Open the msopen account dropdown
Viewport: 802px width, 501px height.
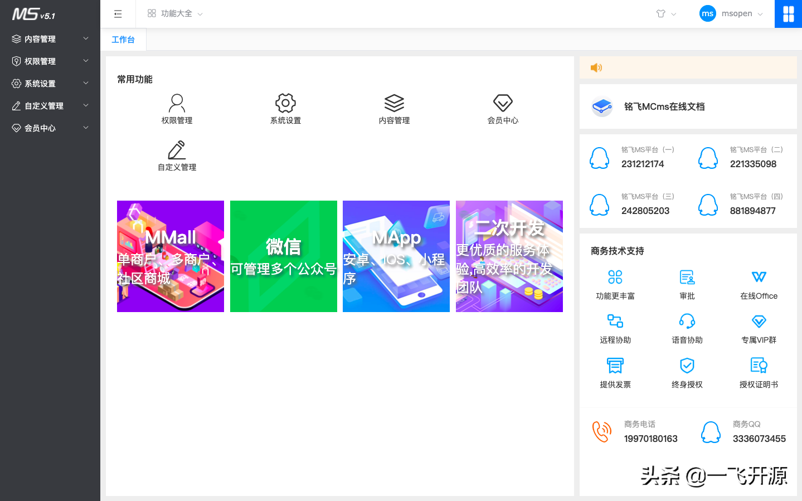[x=731, y=13]
